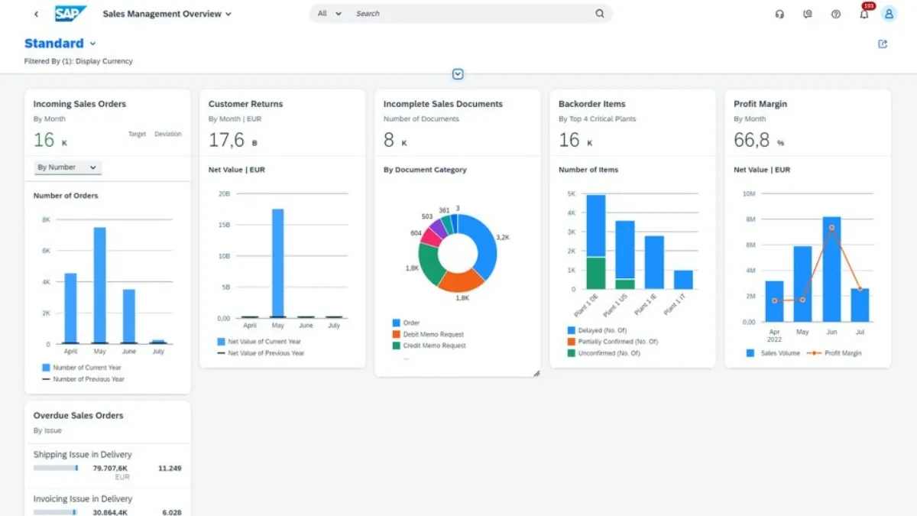This screenshot has height=516, width=917.
Task: Click the share page icon
Action: 883,44
